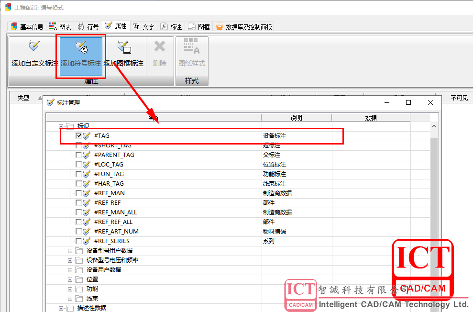Switch to the 基本信息 tab
The height and width of the screenshot is (312, 473).
point(27,27)
